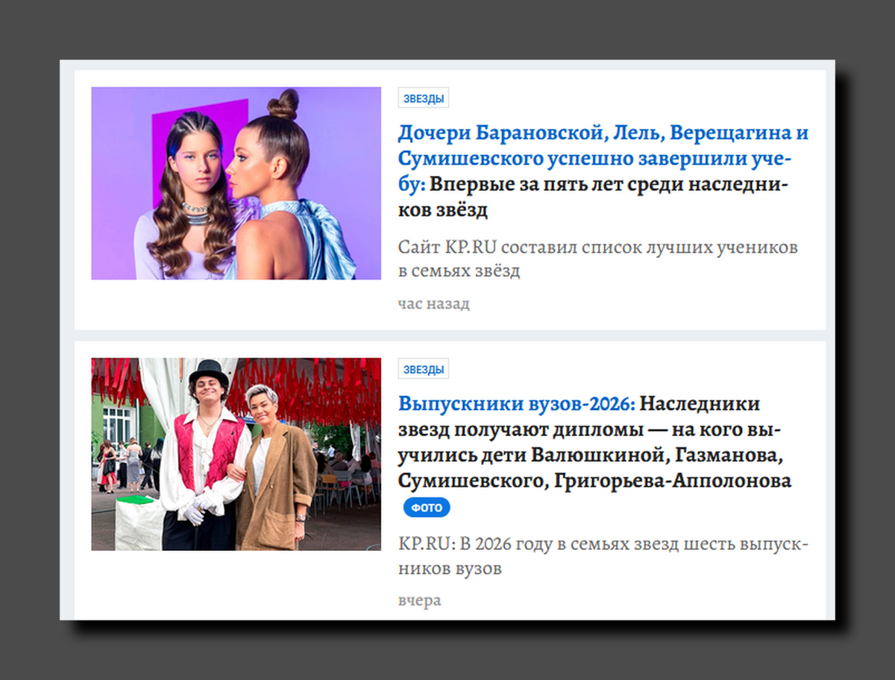Click the 'вчера' timestamp
The height and width of the screenshot is (680, 895).
tap(420, 601)
